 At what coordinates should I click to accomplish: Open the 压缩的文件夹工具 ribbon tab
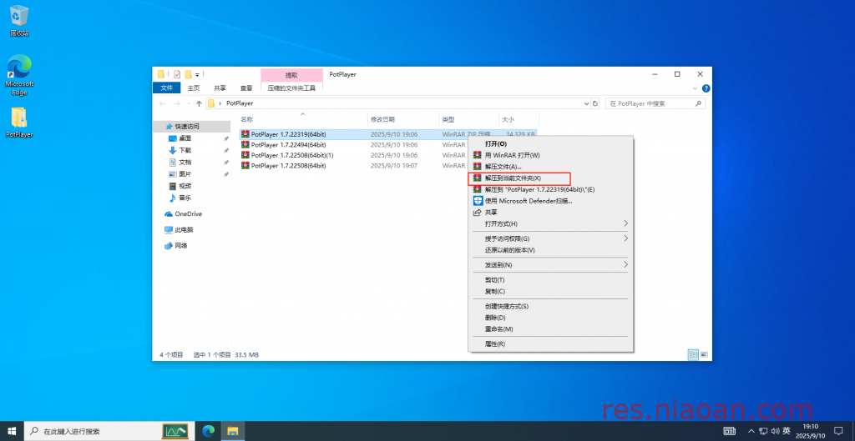pos(291,88)
